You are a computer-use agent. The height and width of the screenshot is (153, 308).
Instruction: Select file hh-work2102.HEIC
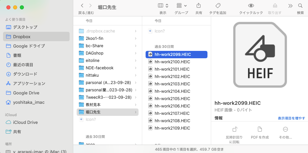(177, 76)
